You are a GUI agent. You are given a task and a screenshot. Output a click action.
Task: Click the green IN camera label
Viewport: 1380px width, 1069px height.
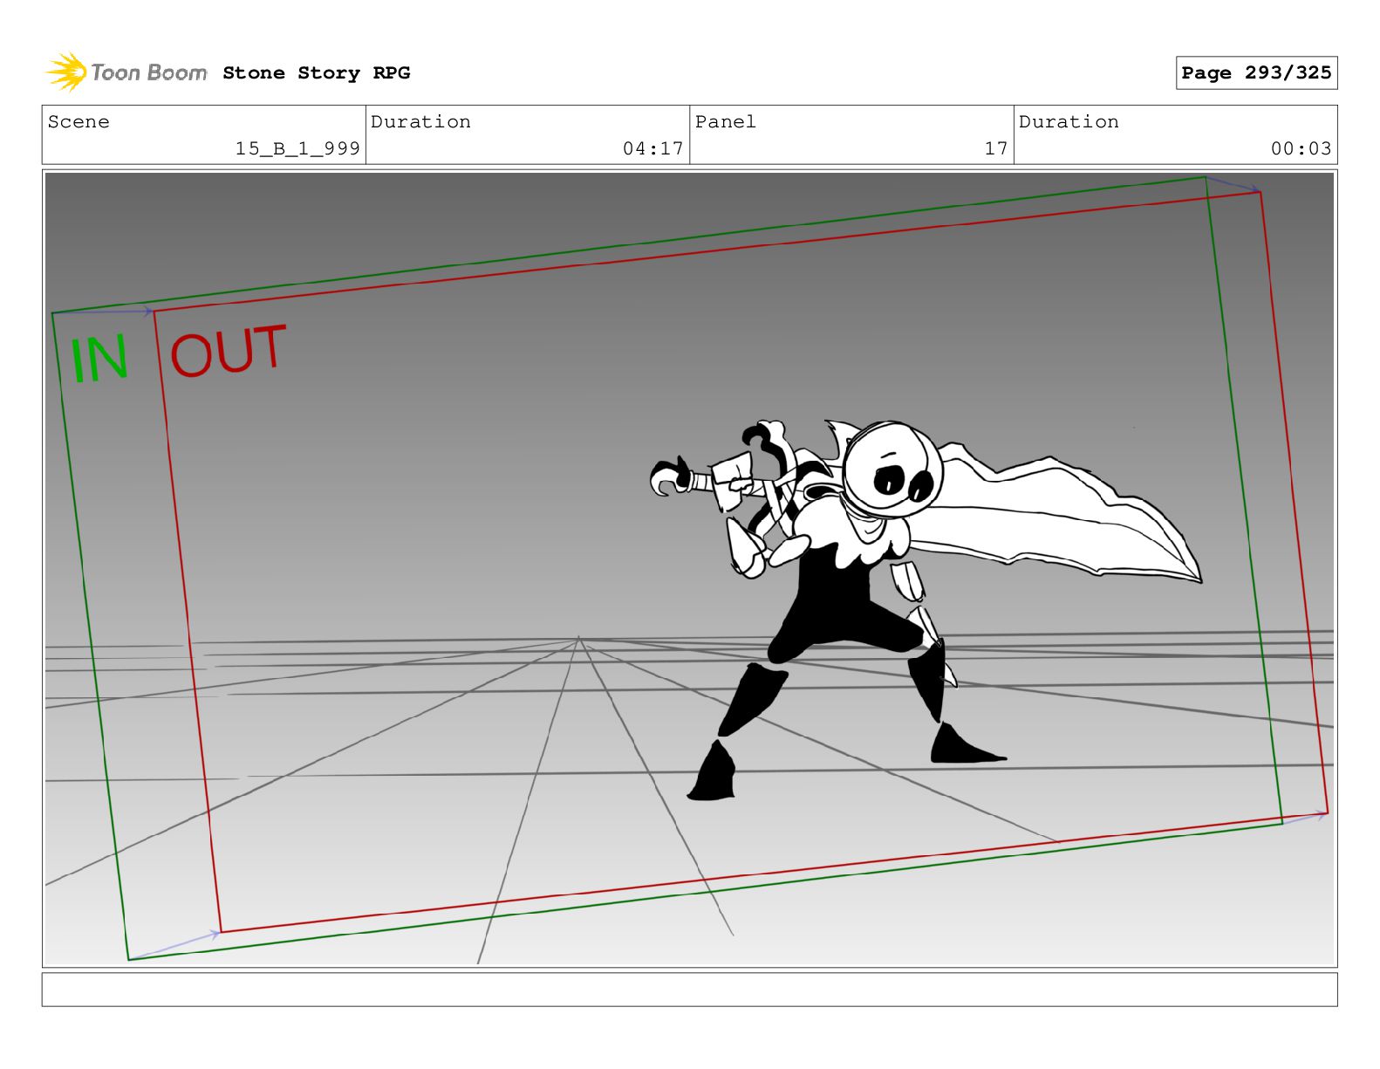pyautogui.click(x=99, y=359)
